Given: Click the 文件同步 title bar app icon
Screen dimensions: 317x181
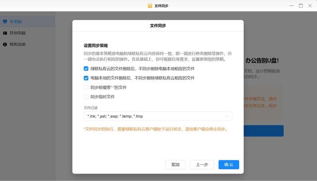Looking at the screenshot, I should coord(150,6).
